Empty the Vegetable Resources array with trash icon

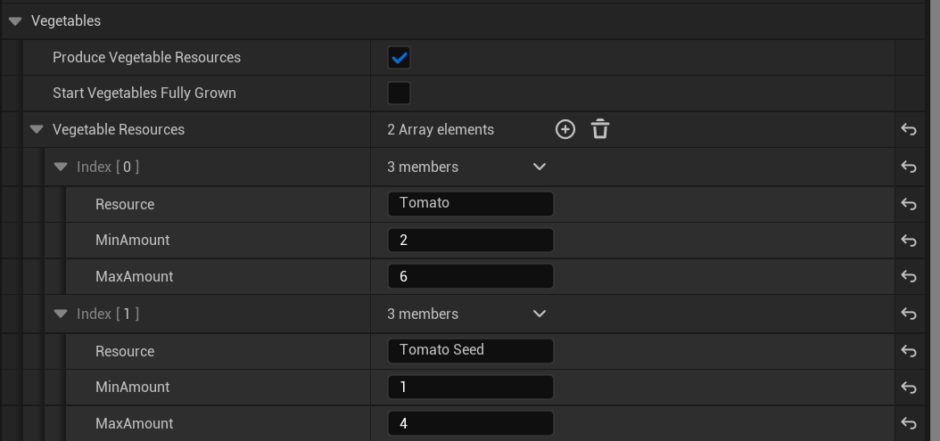click(x=600, y=129)
